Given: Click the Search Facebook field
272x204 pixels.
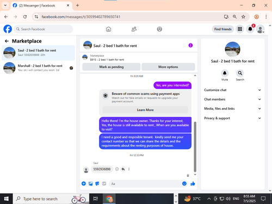Looking at the screenshot, I should pyautogui.click(x=43, y=29).
